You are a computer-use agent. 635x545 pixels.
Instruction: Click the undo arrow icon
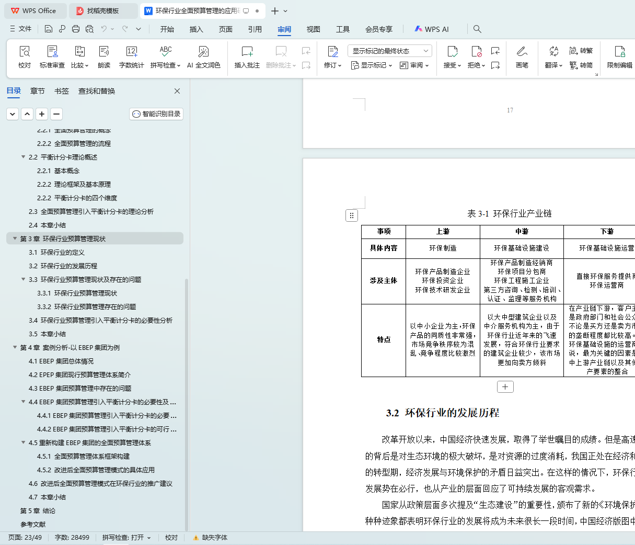[104, 29]
